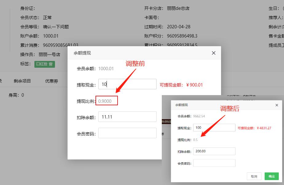Confirm withdrawal with the 确定 button

[271, 176]
